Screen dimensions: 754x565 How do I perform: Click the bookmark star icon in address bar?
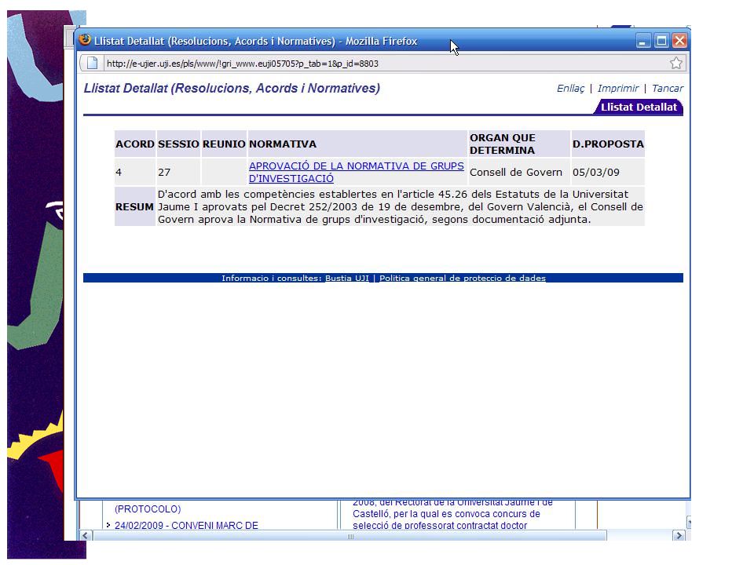[x=676, y=63]
